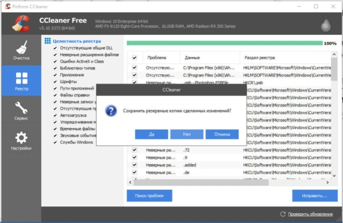Toggle the Шрифты checkbox

[x=55, y=81]
